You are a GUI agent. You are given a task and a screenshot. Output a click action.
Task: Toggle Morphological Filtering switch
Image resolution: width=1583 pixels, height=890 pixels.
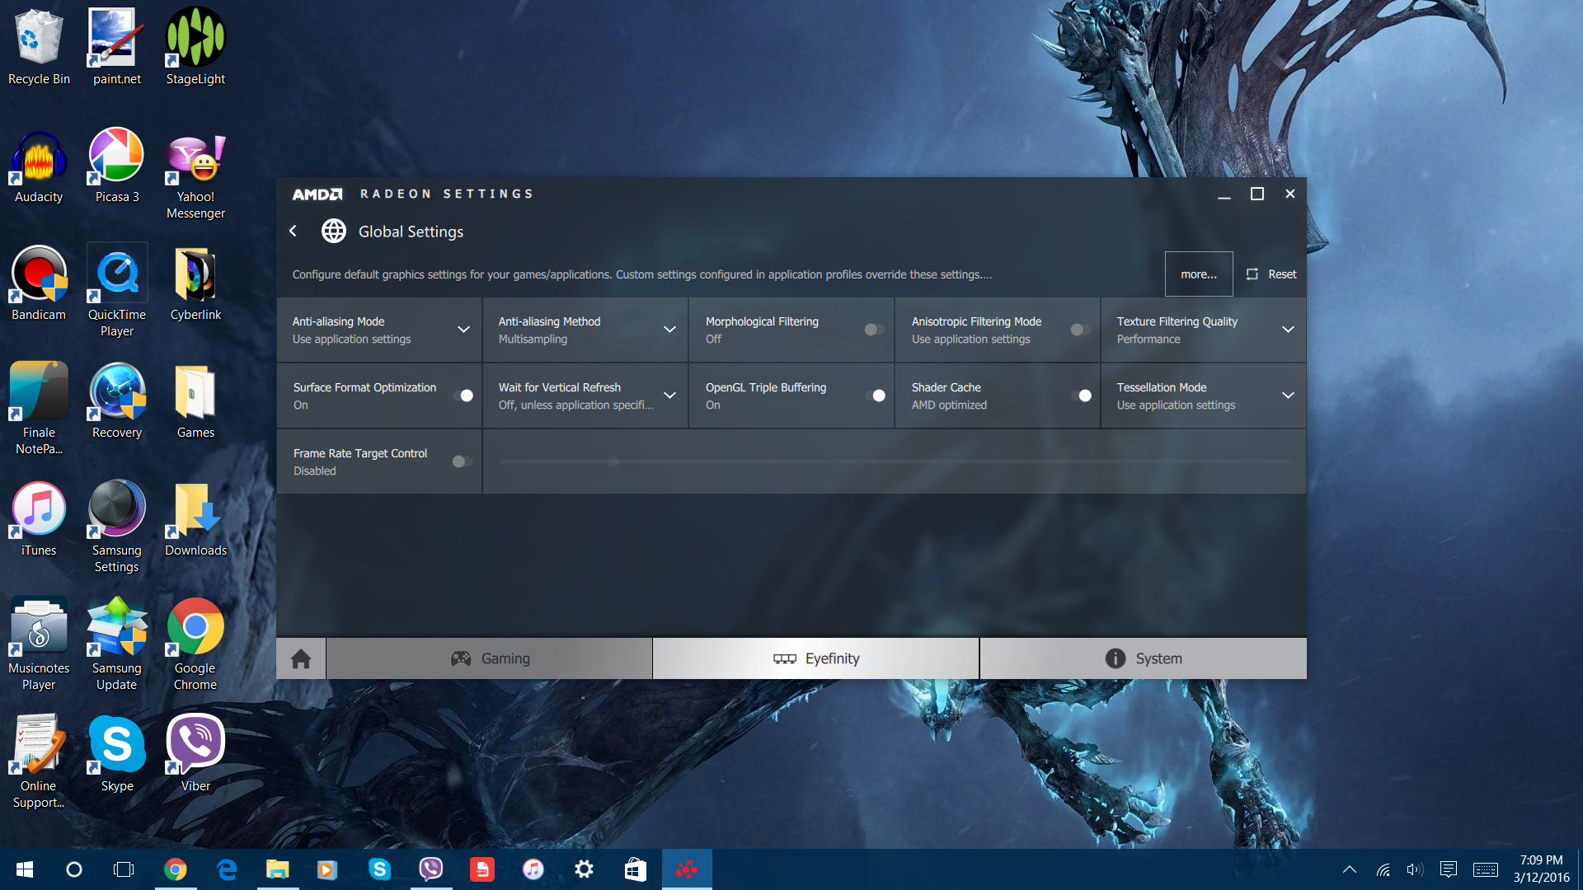click(x=874, y=330)
